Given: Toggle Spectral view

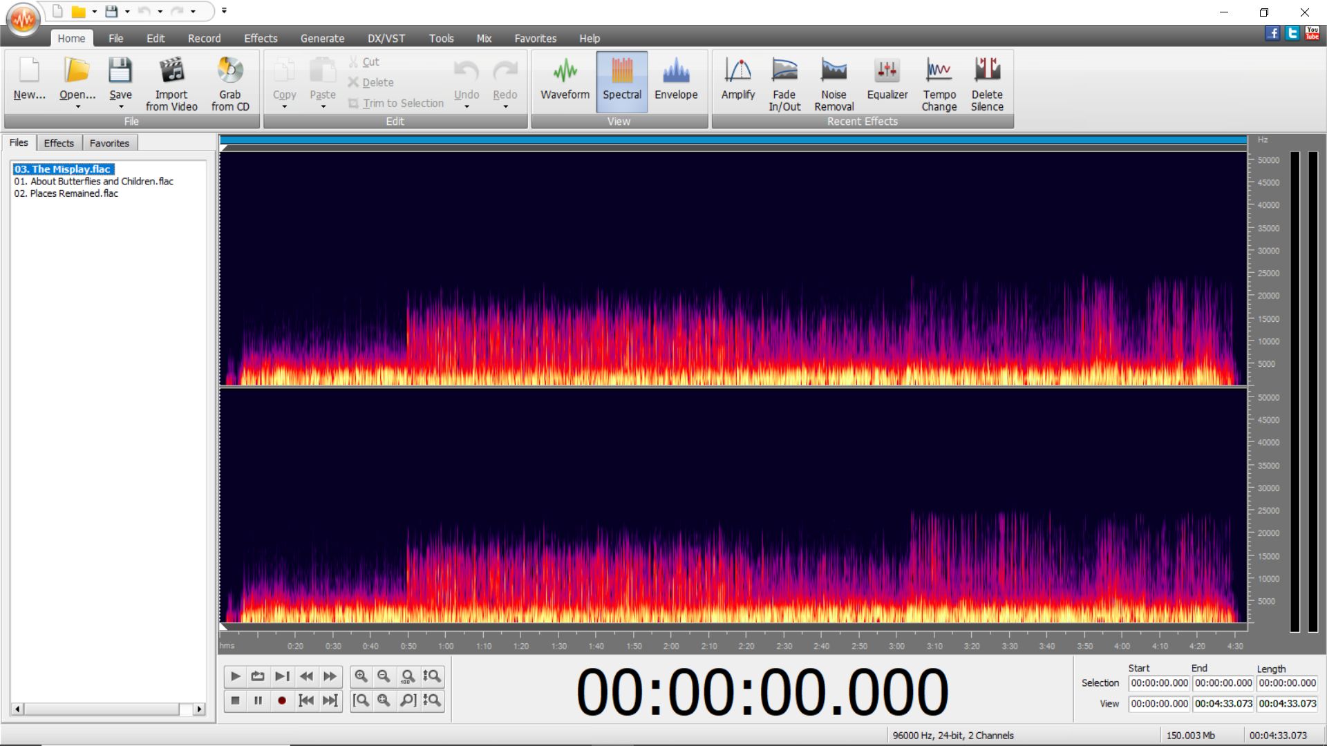Looking at the screenshot, I should [622, 81].
